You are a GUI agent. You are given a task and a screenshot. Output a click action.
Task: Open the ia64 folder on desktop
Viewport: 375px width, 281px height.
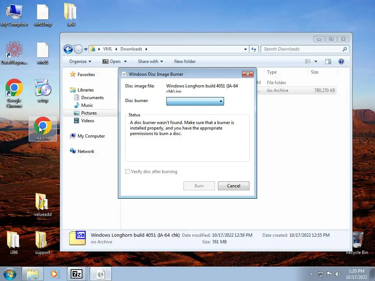(x=71, y=14)
